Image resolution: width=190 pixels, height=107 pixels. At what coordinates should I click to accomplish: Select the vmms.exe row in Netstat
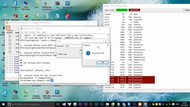pyautogui.click(x=129, y=25)
